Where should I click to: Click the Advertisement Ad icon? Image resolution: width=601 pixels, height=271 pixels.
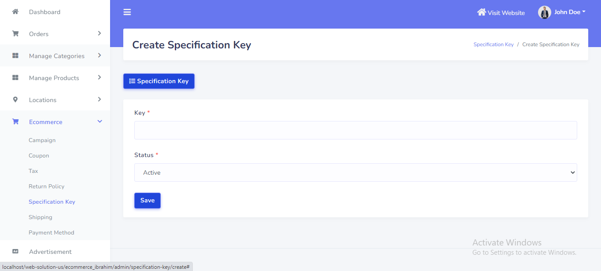point(15,252)
